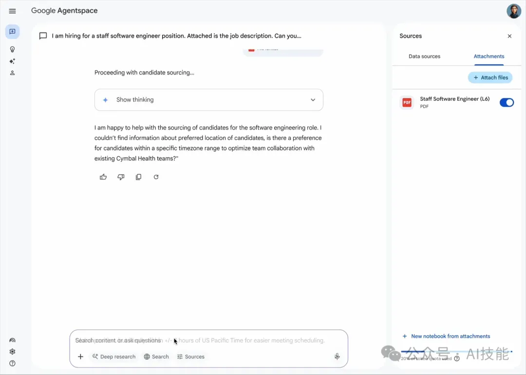The height and width of the screenshot is (375, 526).
Task: Click the user profile avatar
Action: [514, 11]
